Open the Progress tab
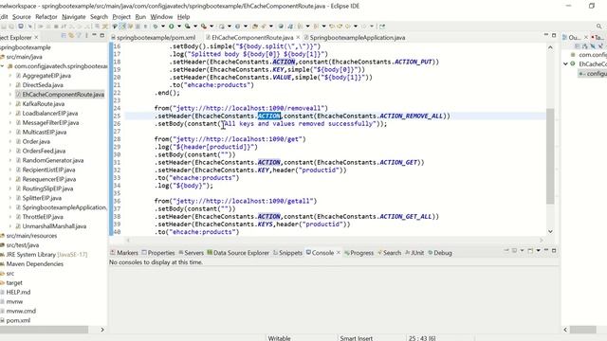The width and height of the screenshot is (607, 341). coord(359,253)
